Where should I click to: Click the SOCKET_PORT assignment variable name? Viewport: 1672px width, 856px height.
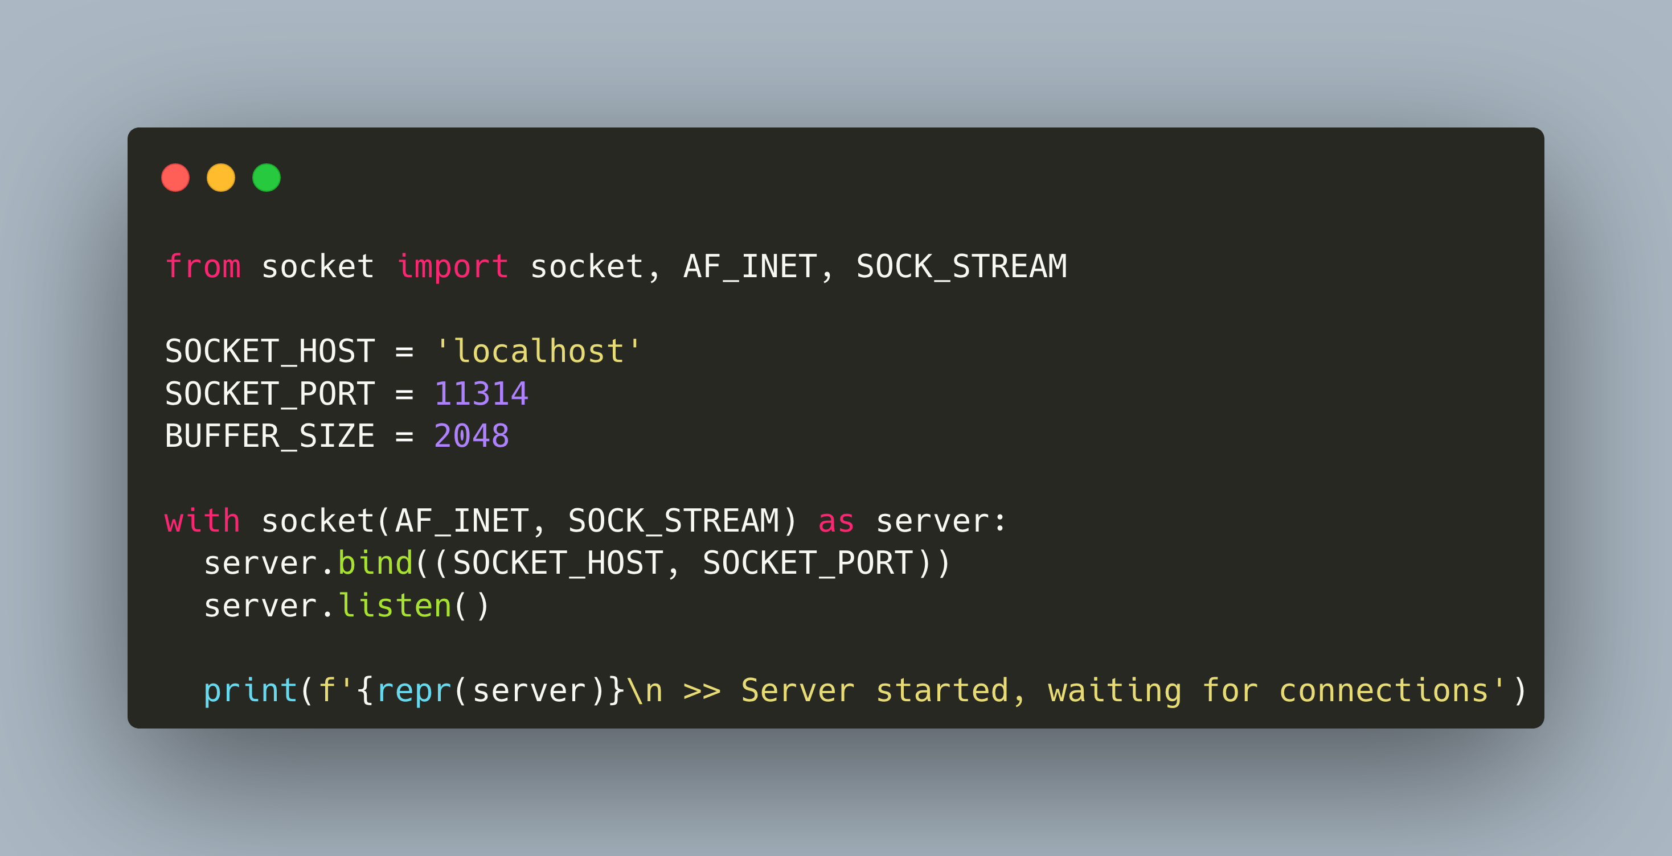click(x=269, y=394)
